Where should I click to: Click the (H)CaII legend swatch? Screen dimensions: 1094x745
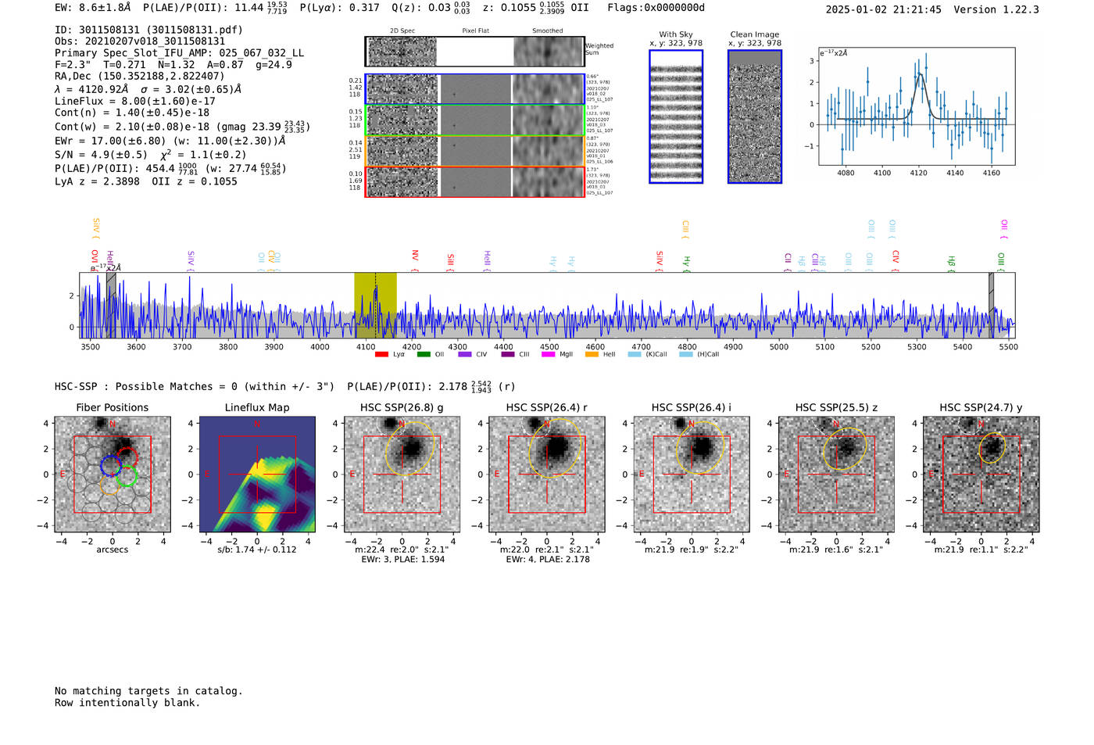686,355
